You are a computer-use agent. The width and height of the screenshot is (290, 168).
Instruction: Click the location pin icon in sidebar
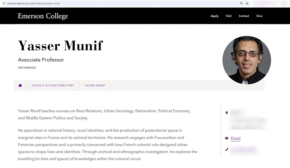click(227, 113)
